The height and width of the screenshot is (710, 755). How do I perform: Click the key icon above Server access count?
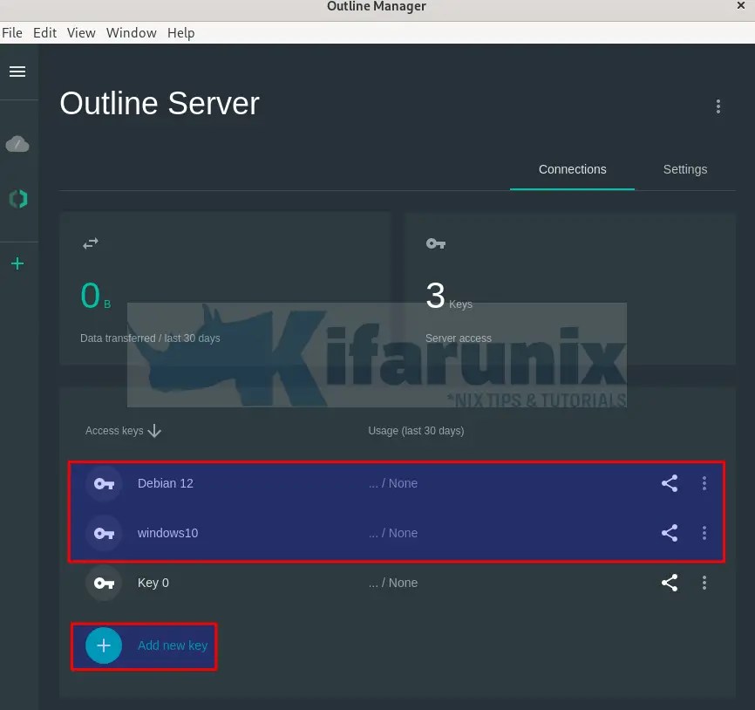click(436, 243)
